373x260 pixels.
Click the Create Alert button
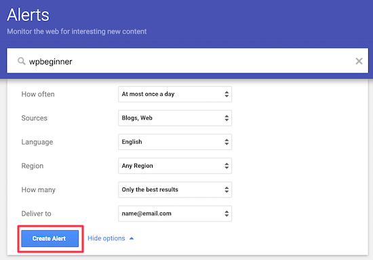50,238
